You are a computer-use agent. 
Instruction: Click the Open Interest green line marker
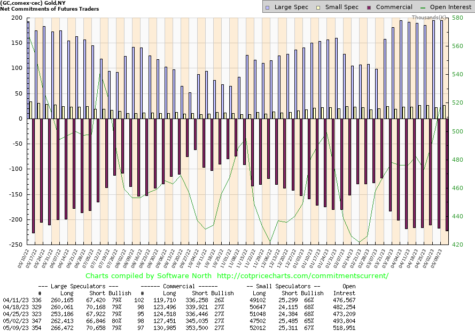424,7
